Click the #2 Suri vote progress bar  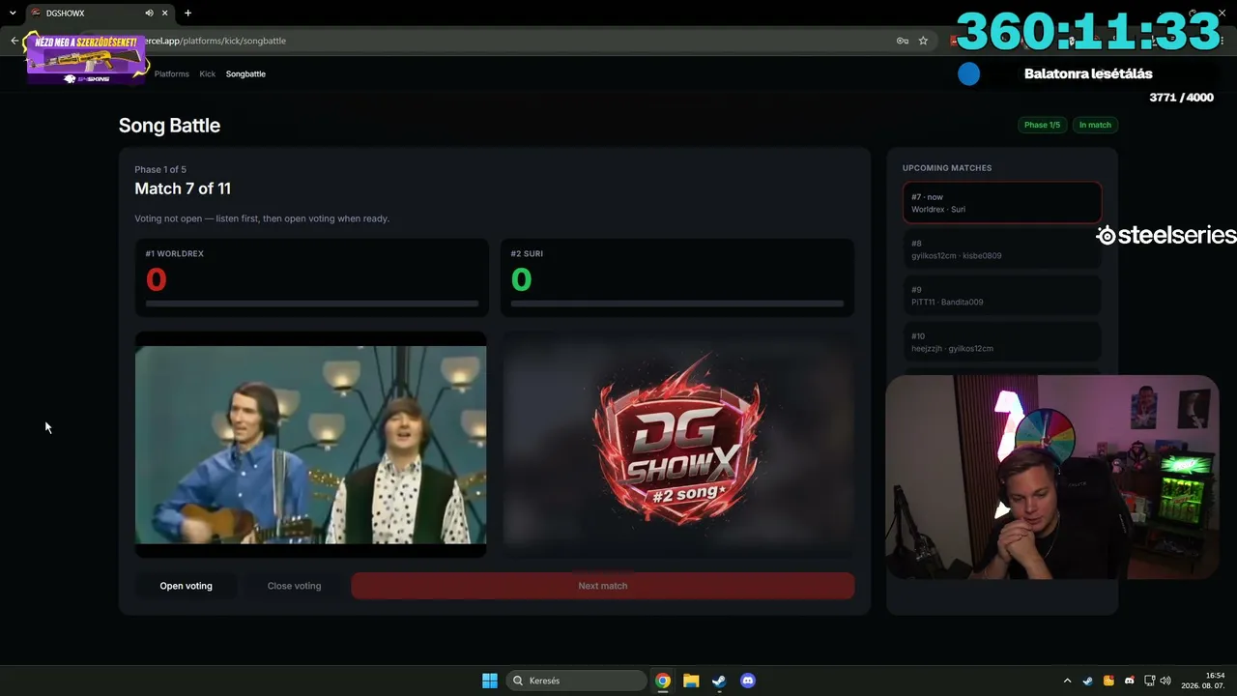[677, 304]
